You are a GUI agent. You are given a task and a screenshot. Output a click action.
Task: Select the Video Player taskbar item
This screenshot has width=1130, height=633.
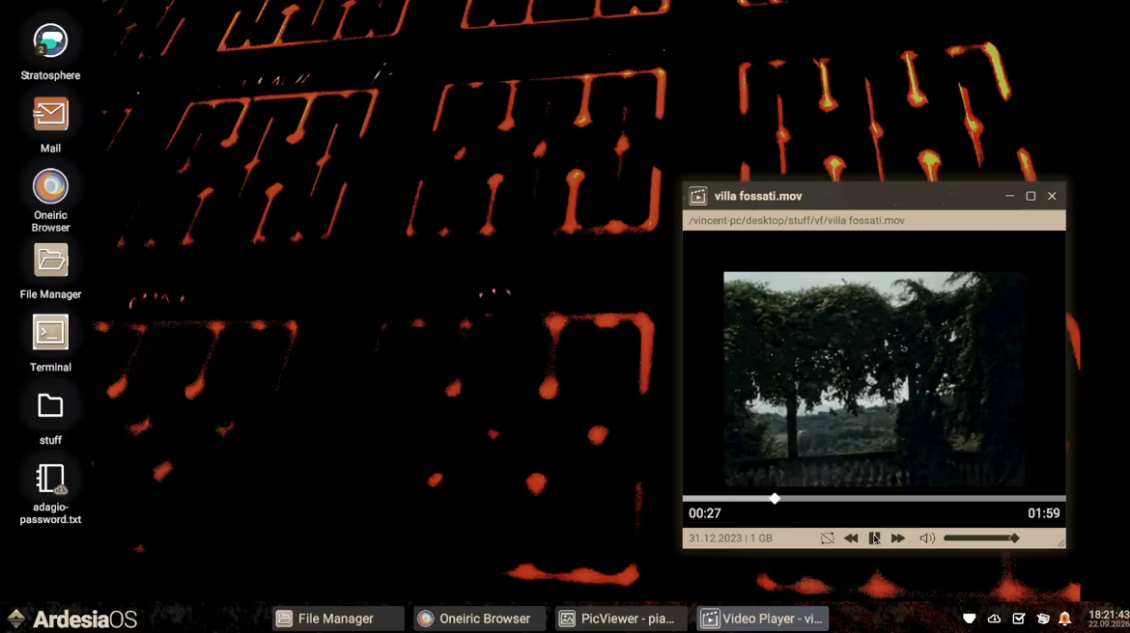762,619
